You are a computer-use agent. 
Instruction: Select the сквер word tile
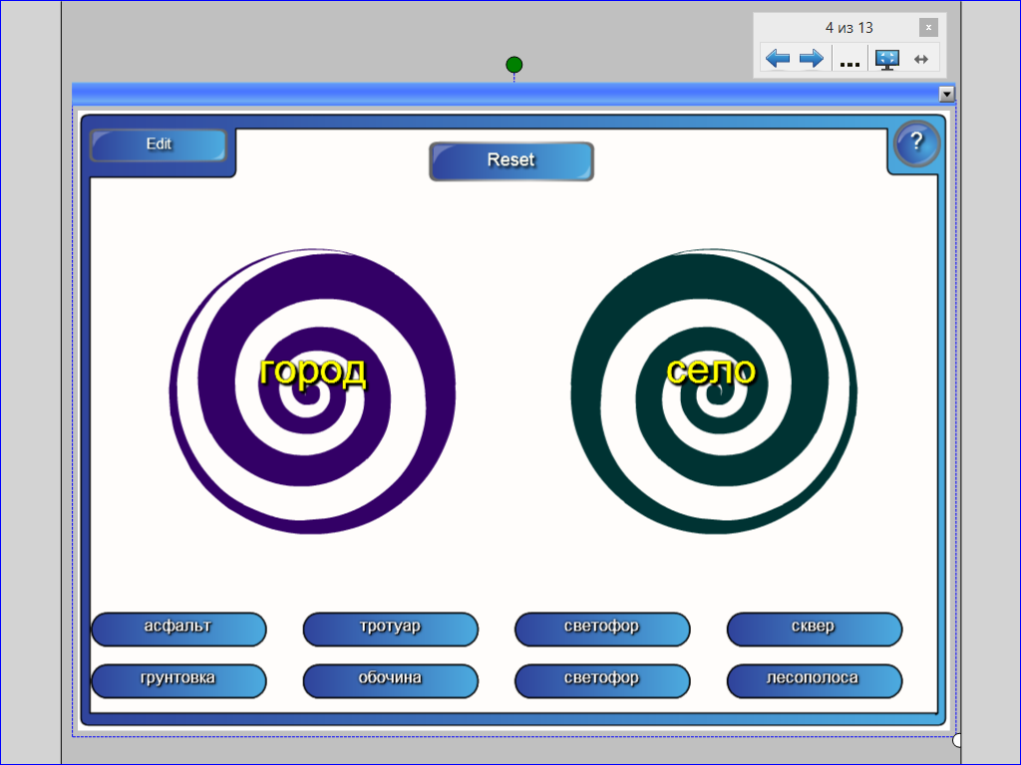click(x=814, y=630)
